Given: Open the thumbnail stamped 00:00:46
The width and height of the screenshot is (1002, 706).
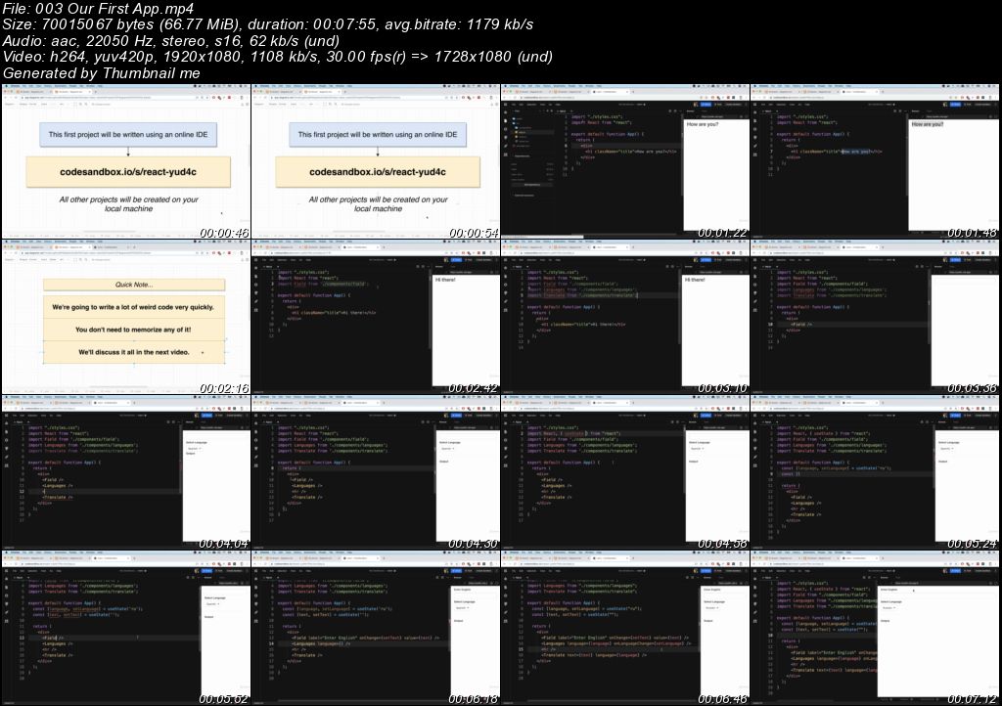Looking at the screenshot, I should click(x=126, y=161).
